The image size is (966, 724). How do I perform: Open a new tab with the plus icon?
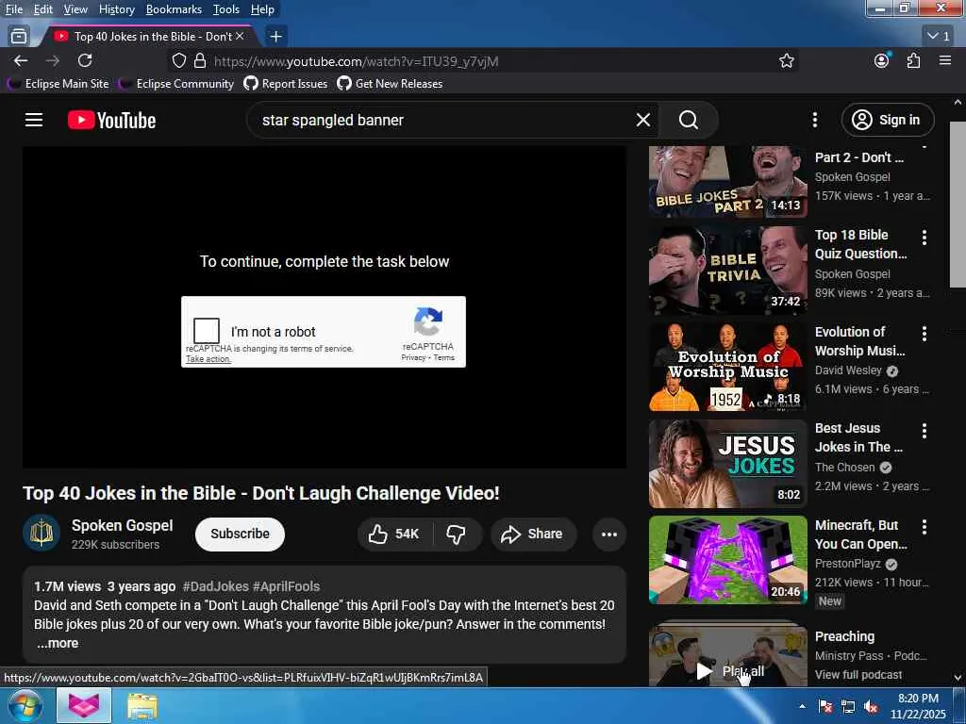tap(276, 37)
